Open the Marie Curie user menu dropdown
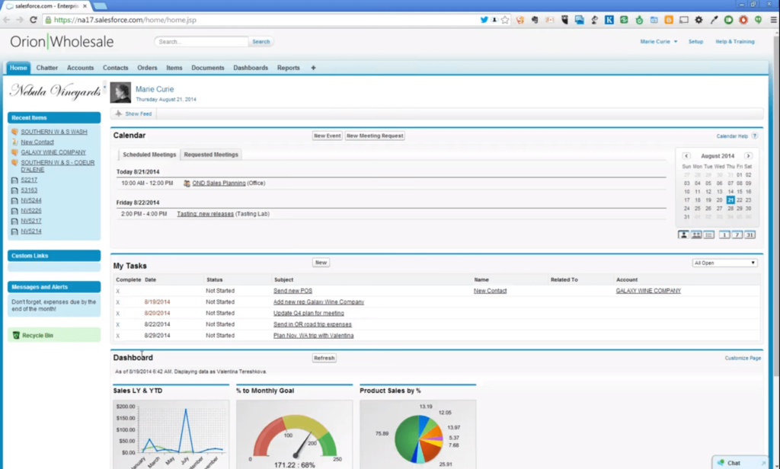Screen dimensions: 780x469 (x=659, y=42)
